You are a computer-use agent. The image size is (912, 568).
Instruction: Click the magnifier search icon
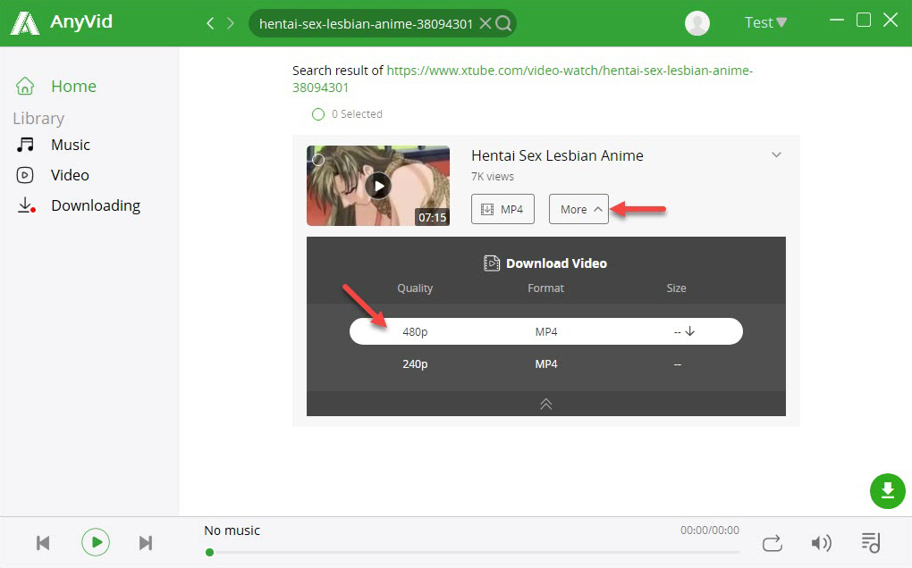point(503,23)
